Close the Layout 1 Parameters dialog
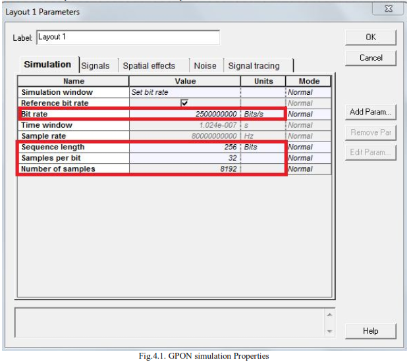Viewport: 409px width, 362px height. pyautogui.click(x=388, y=9)
